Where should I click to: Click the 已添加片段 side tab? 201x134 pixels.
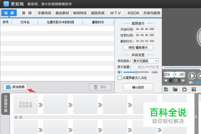(x=6, y=104)
